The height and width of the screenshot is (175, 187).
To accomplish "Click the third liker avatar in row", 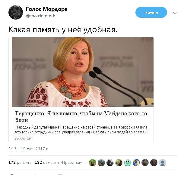I will coord(110,163).
